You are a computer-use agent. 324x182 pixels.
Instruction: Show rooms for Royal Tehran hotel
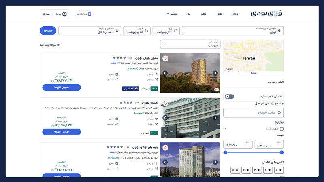[x=62, y=87]
